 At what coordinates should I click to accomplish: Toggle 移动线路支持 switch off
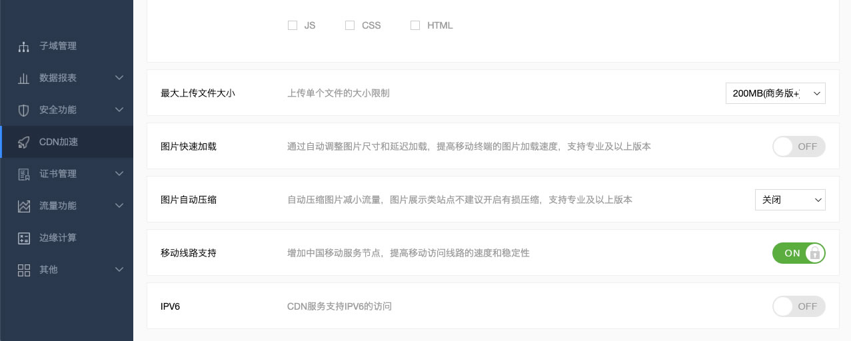[x=798, y=253]
